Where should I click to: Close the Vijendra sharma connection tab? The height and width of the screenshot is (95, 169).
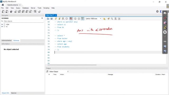(x=20, y=5)
